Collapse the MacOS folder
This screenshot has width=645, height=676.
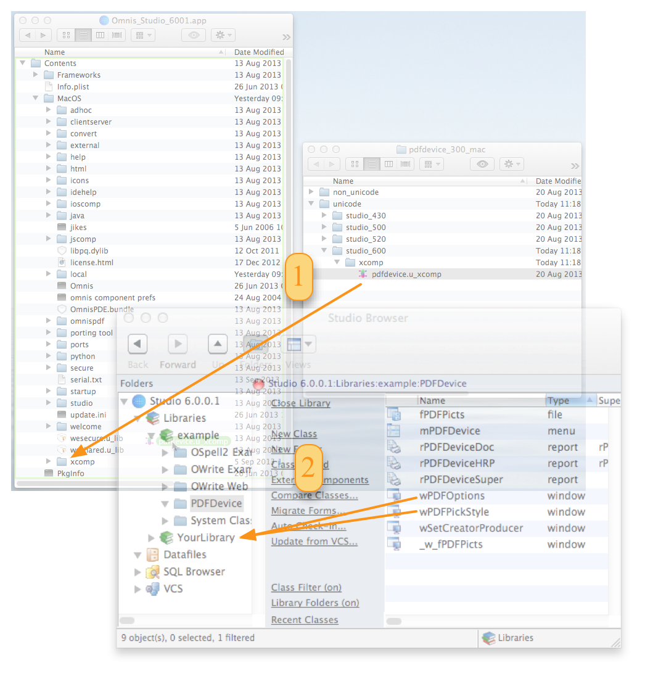35,98
